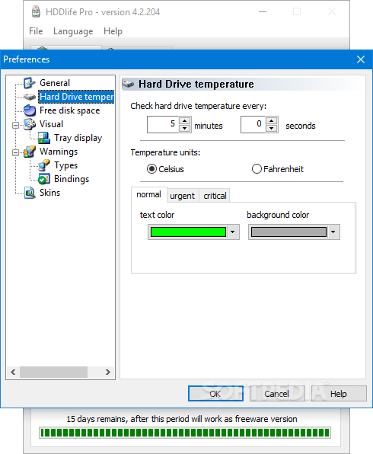Select the Tray display tree item

(78, 138)
